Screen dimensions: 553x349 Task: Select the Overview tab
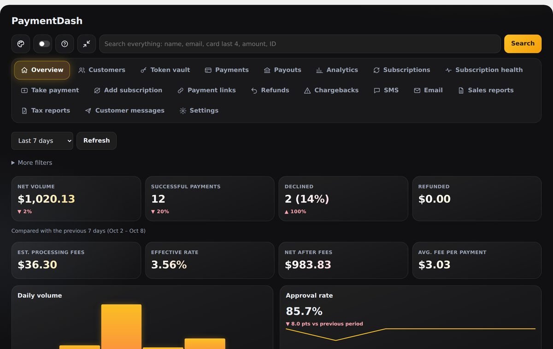point(42,70)
